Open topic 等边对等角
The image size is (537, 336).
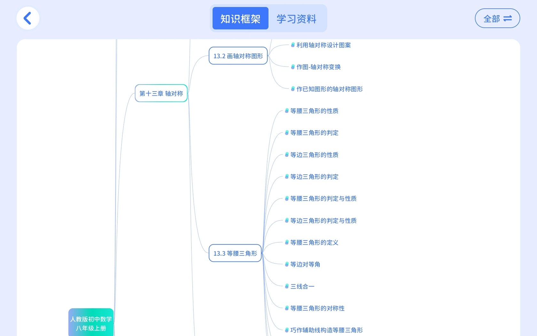305,264
